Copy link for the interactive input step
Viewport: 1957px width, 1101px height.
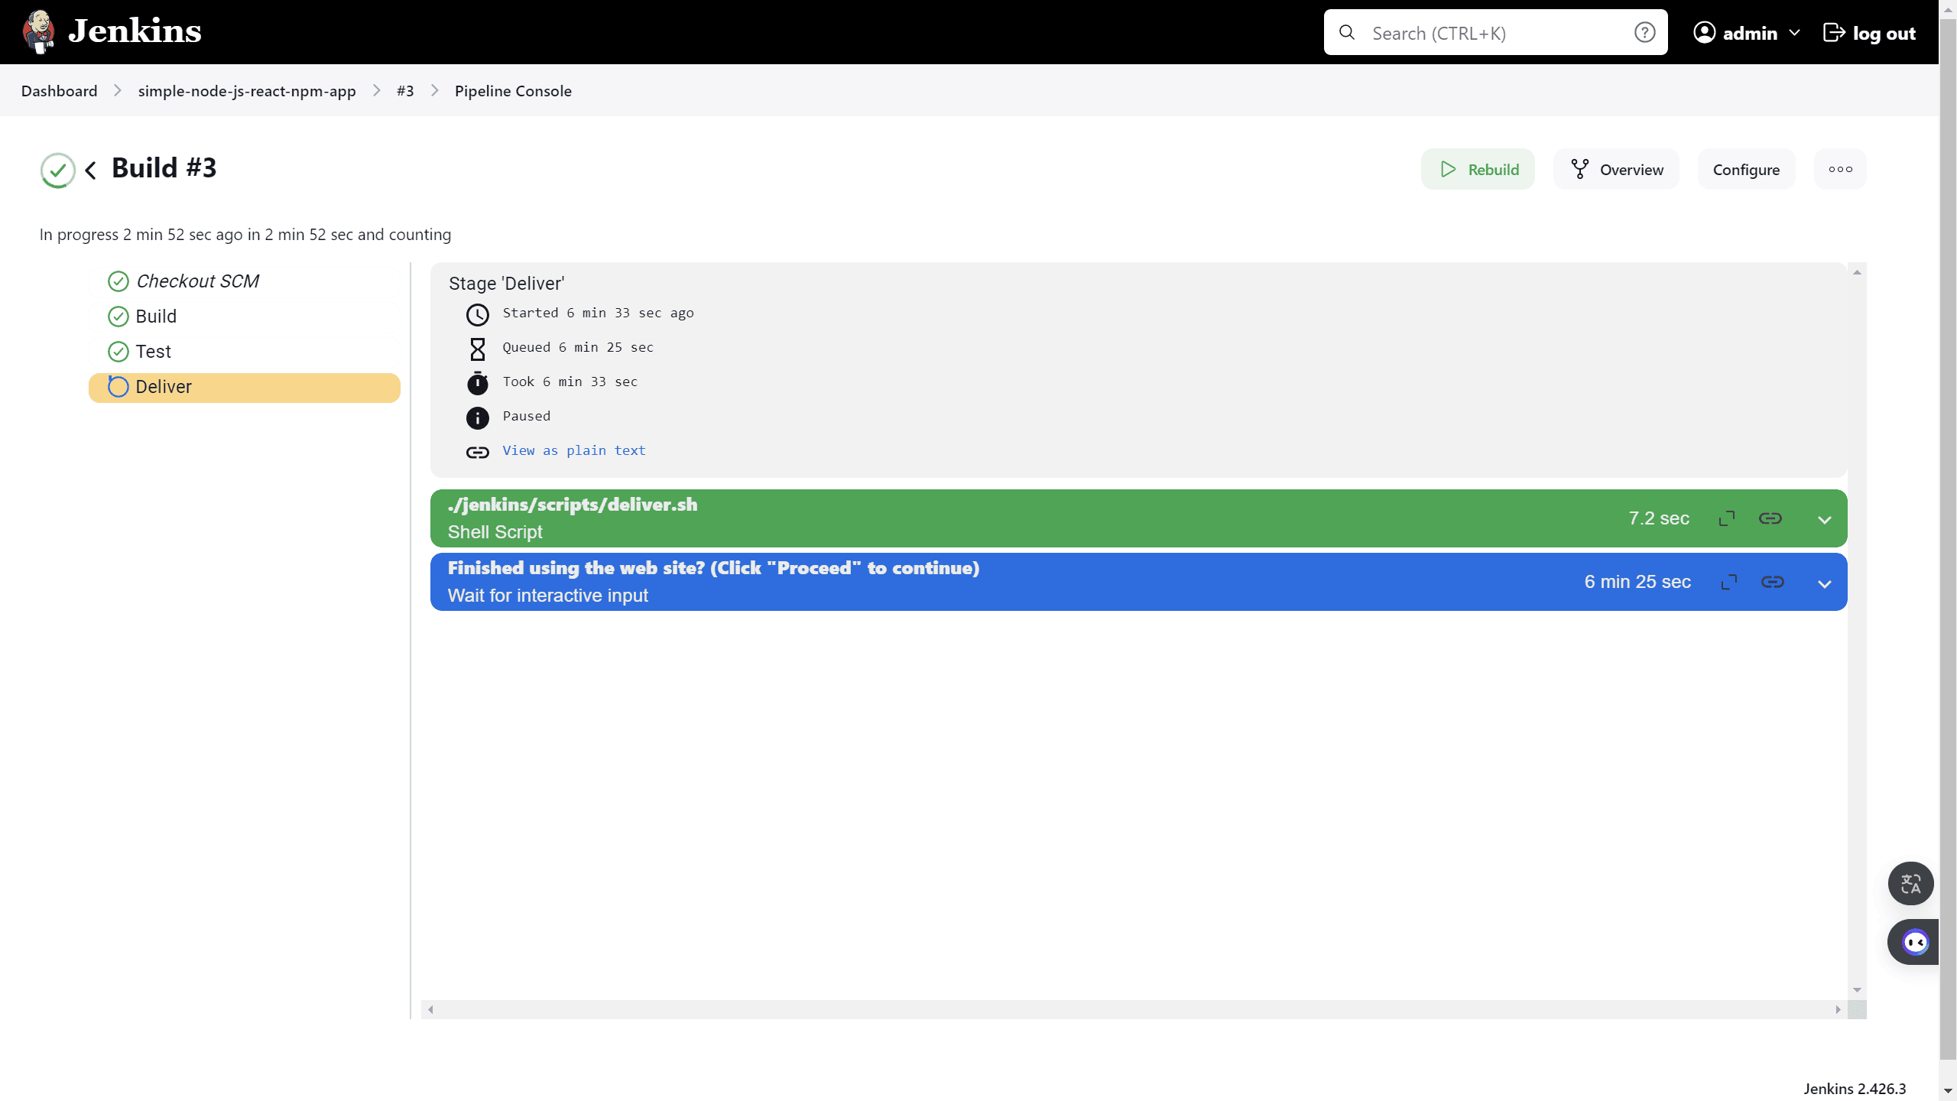(1771, 582)
